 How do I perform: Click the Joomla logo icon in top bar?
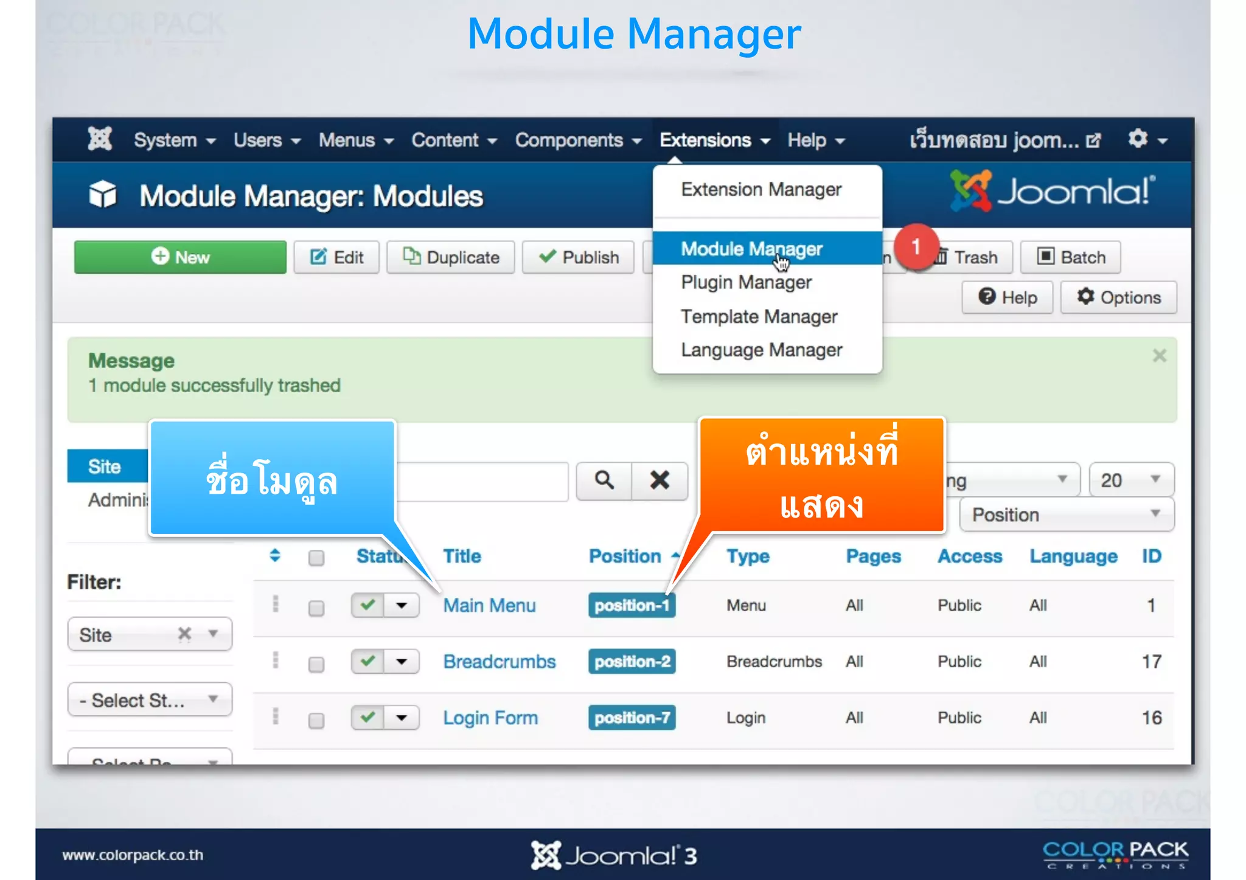click(100, 139)
